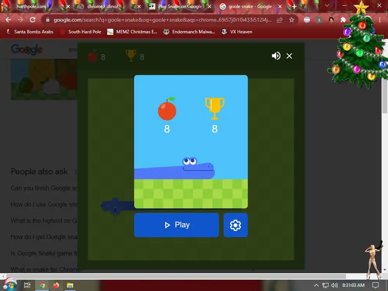Open VX Heaven bookmark
This screenshot has height=291, width=388.
pyautogui.click(x=237, y=32)
